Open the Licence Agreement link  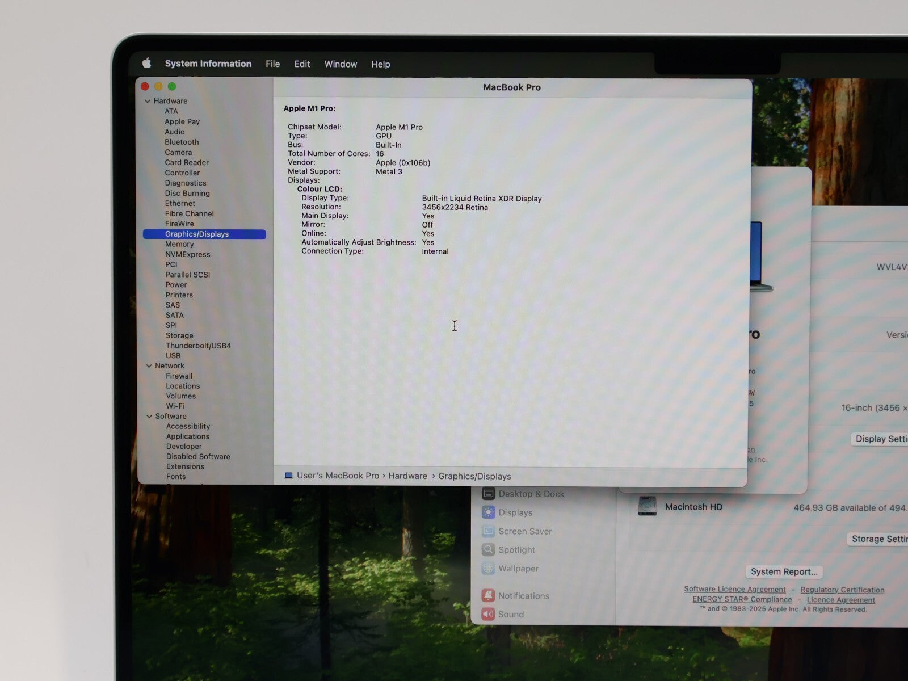841,600
